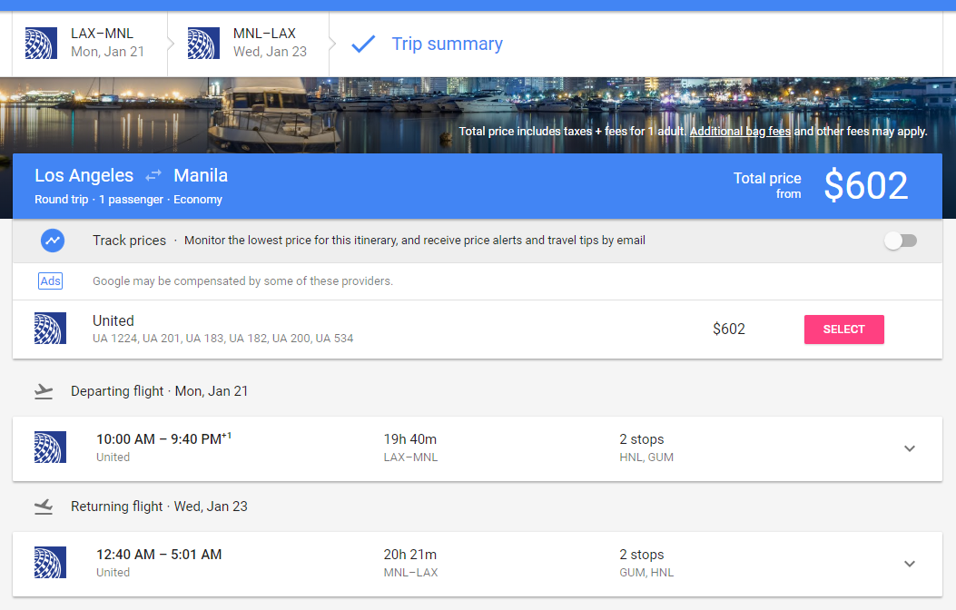Click the HNL, GUM stops text
Image resolution: width=956 pixels, height=610 pixels.
646,457
